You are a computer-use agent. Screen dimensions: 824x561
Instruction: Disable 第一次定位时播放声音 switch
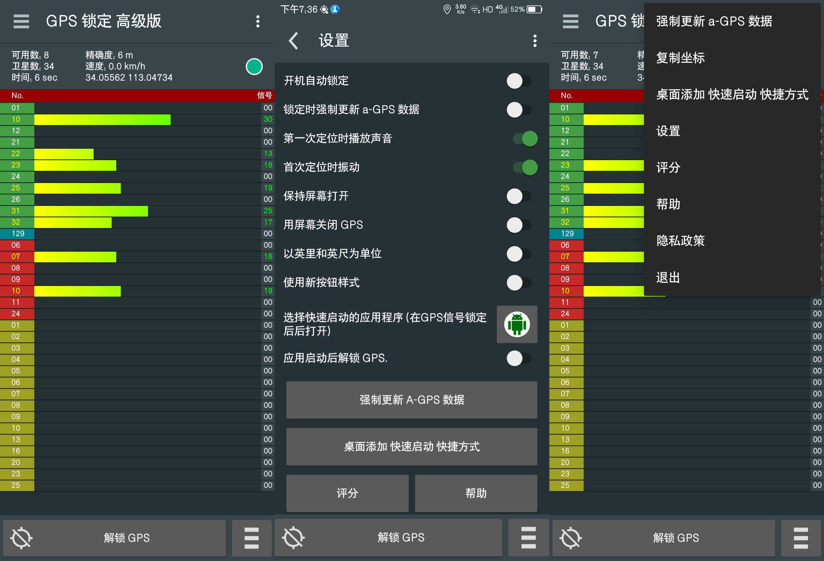click(525, 139)
